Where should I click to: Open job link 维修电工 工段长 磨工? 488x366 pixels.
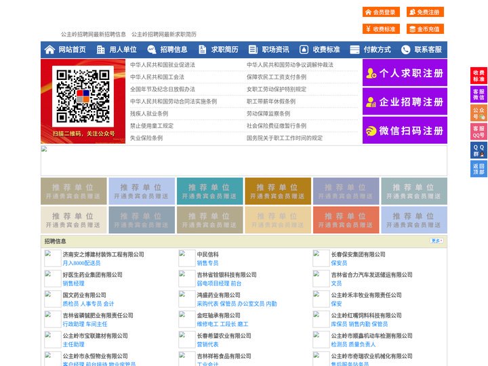point(222,324)
